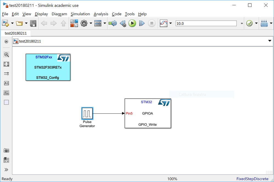The height and width of the screenshot is (182, 274).
Task: Click the Ready status text
Action: (x=7, y=179)
